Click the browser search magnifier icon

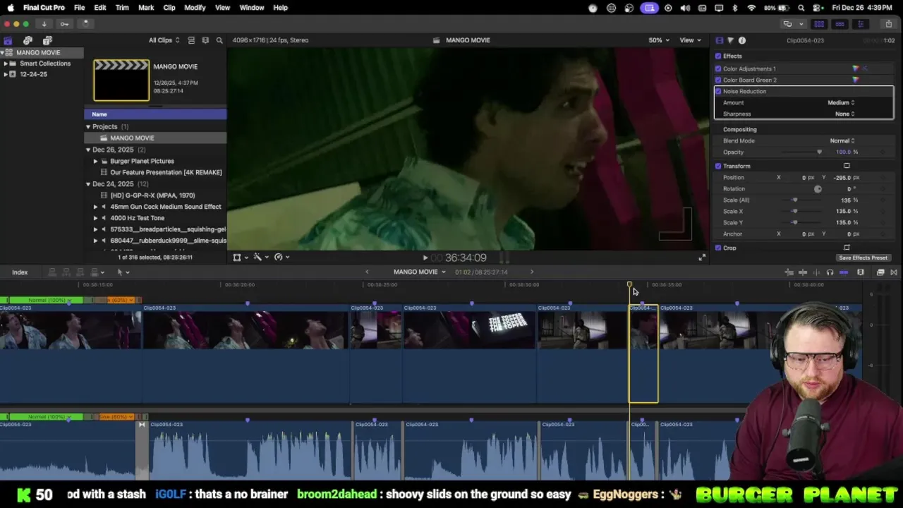pos(219,40)
